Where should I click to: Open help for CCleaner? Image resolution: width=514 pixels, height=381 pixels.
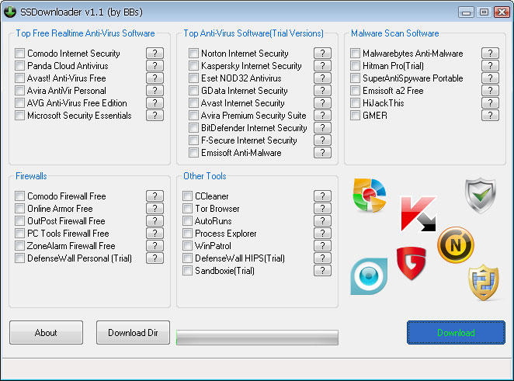click(x=322, y=196)
